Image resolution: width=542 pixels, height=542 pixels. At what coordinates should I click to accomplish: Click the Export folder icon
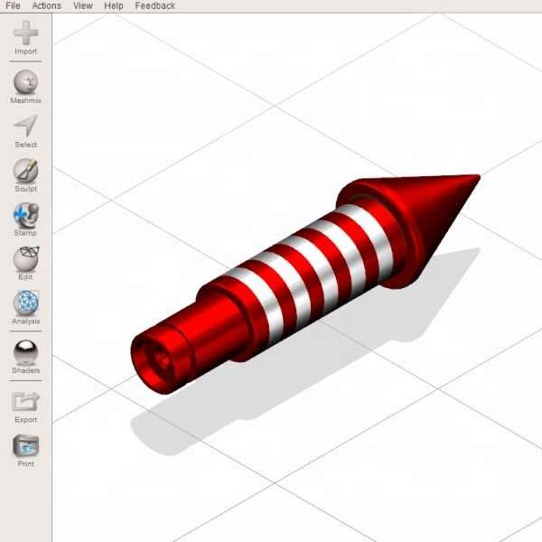pyautogui.click(x=26, y=402)
